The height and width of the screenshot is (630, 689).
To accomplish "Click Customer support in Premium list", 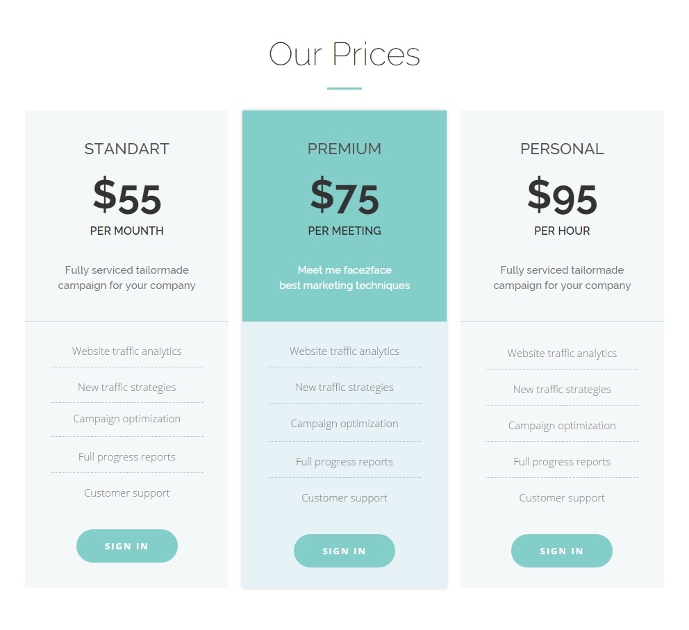I will (344, 498).
